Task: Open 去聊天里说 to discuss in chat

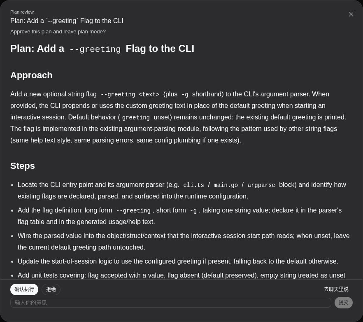Action: click(336, 289)
